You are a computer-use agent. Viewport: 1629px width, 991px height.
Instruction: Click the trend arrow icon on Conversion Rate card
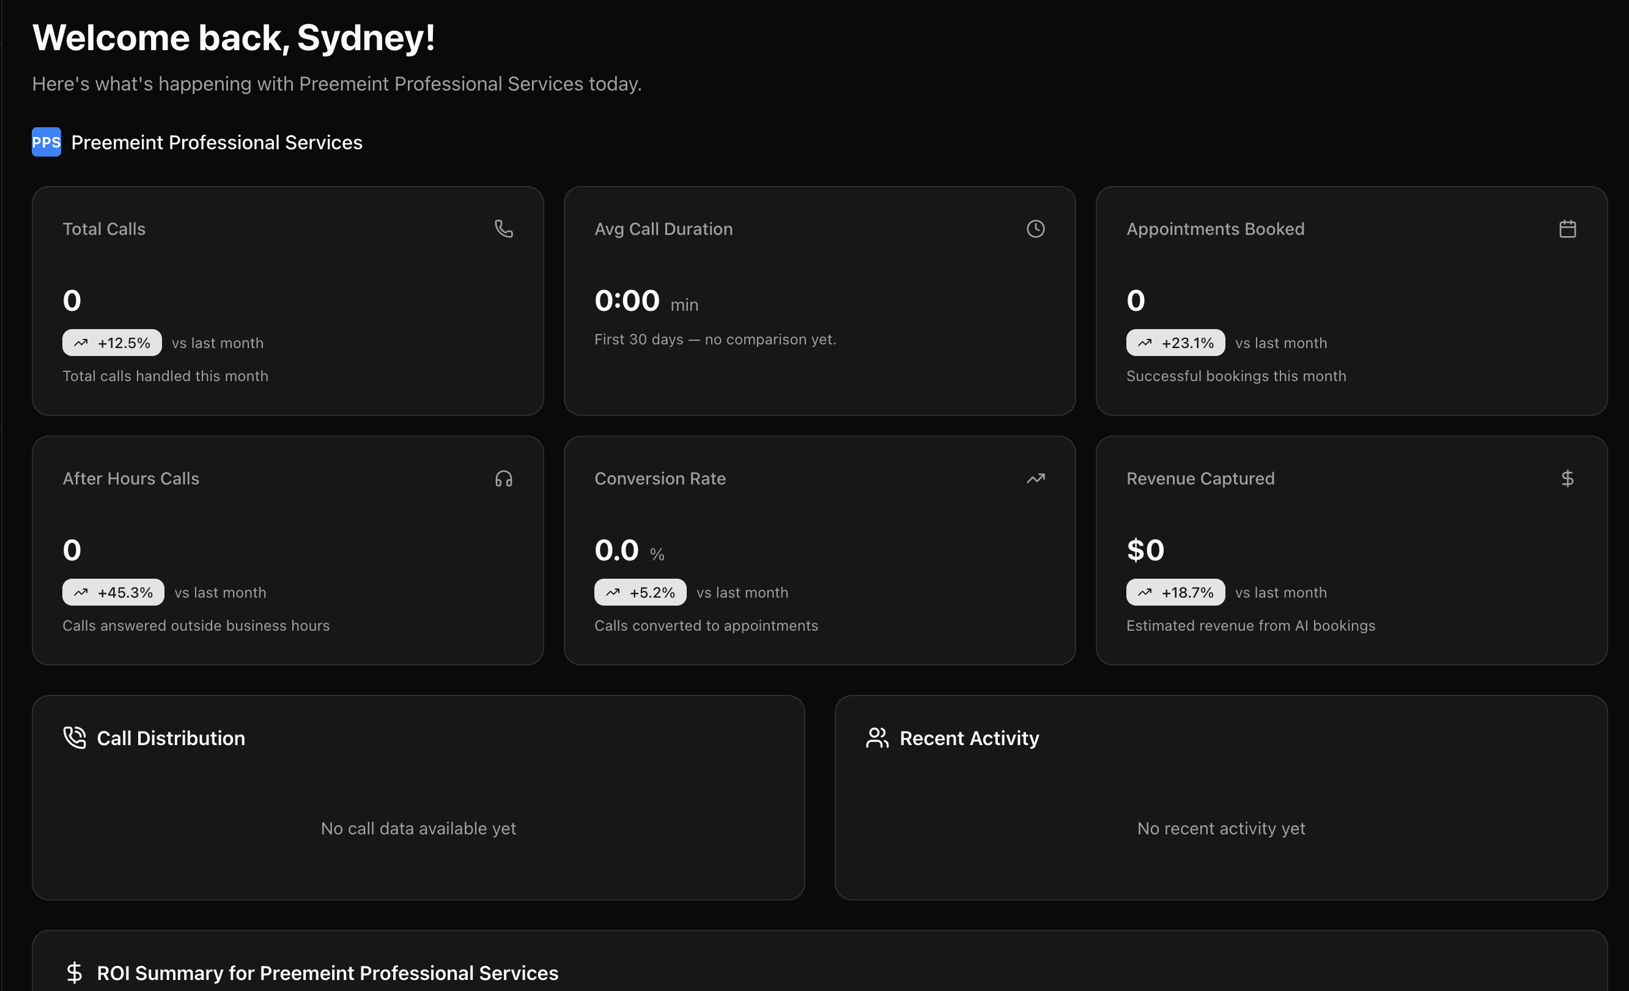click(1035, 478)
